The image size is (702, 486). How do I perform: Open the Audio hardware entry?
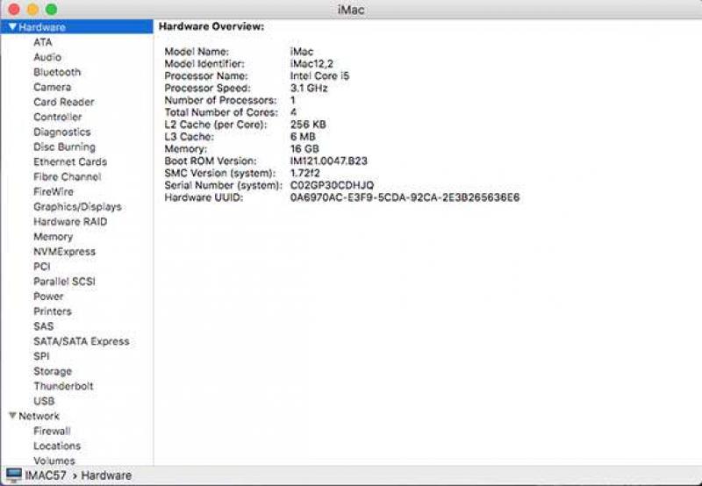[47, 57]
